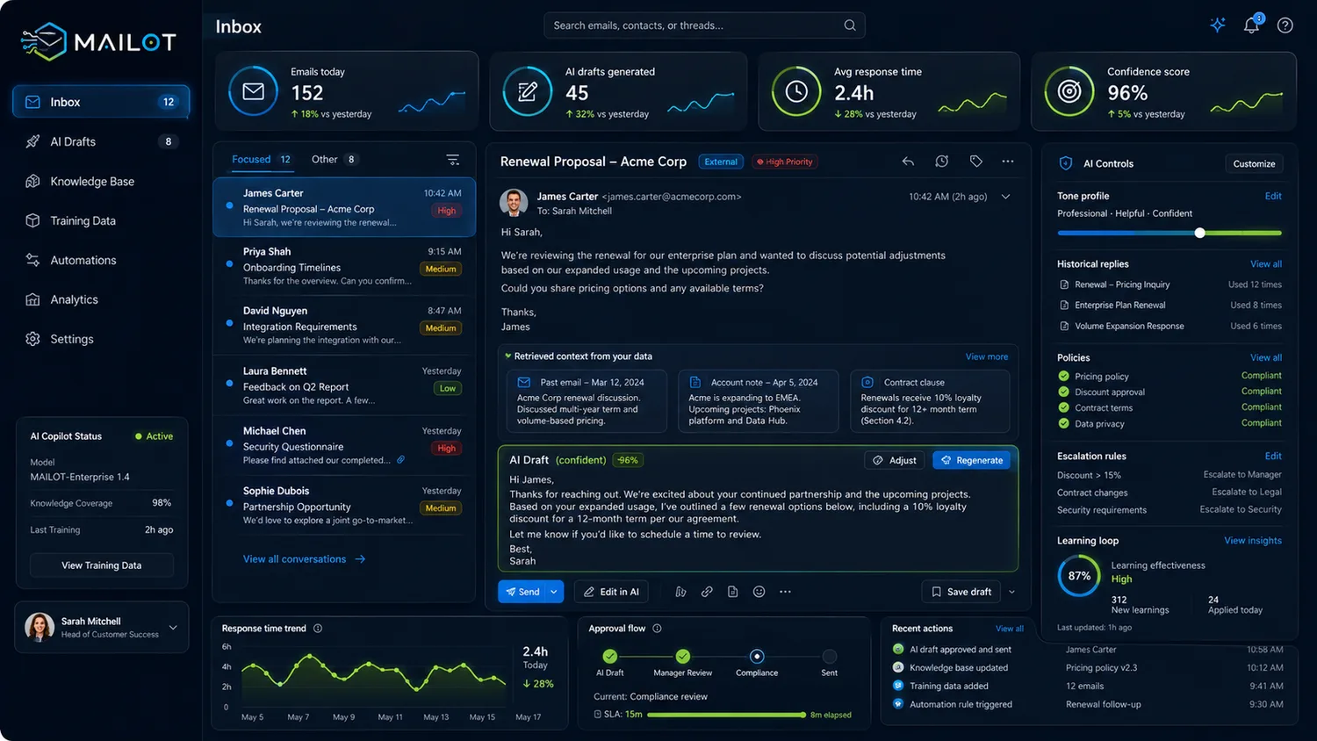Click the attach document icon in draft toolbar
The height and width of the screenshot is (741, 1317).
click(733, 592)
